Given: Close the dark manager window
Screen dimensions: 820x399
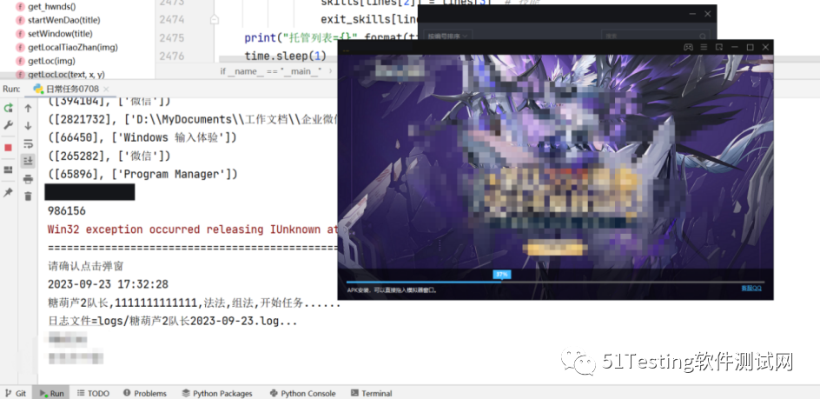Looking at the screenshot, I should [x=708, y=14].
